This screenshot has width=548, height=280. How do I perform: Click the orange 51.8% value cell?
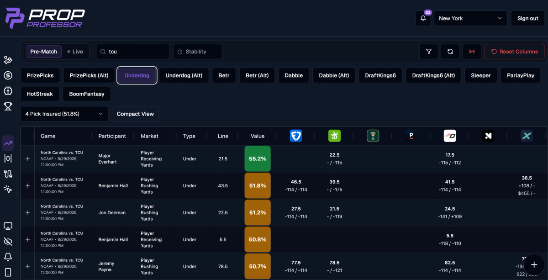tap(258, 185)
